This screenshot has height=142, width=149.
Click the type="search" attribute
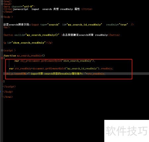[x=50, y=25]
